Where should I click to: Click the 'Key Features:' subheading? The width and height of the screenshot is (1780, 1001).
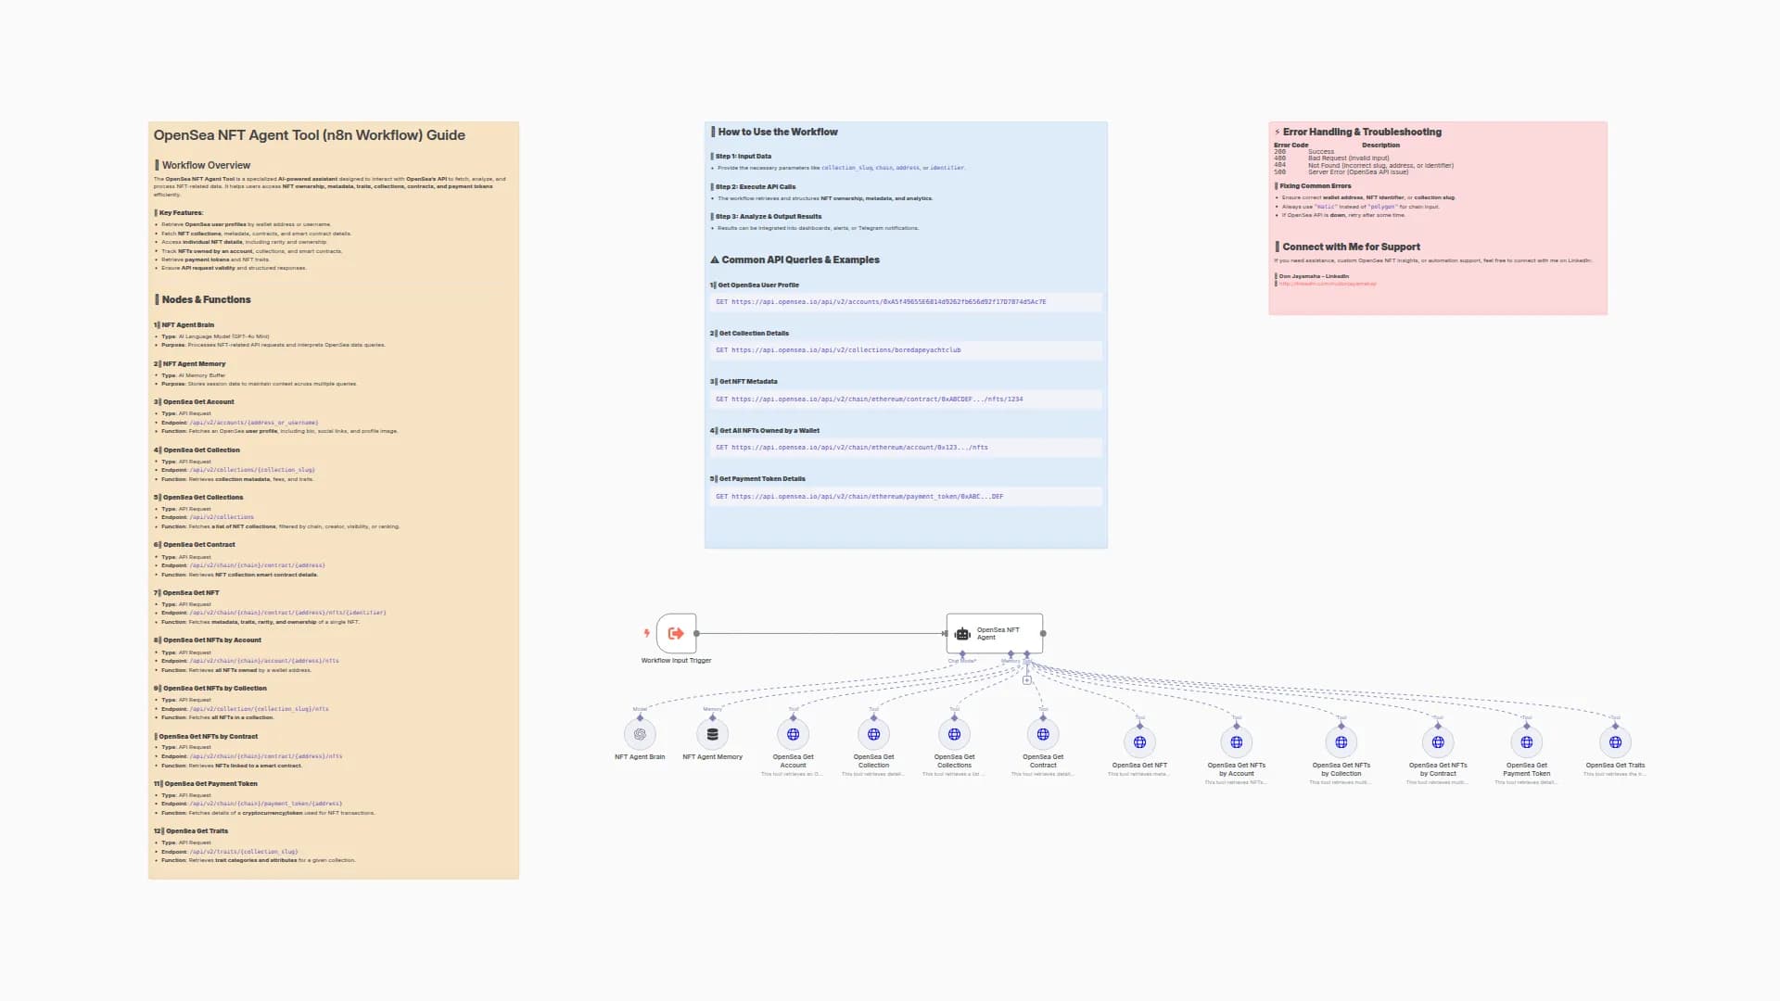click(x=180, y=213)
